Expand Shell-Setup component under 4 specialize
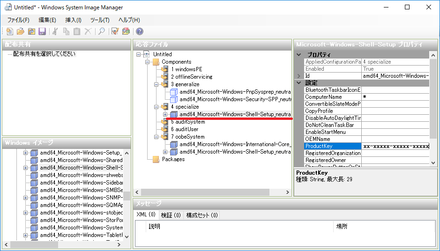Screen dimensions: 440x251 click(165, 114)
